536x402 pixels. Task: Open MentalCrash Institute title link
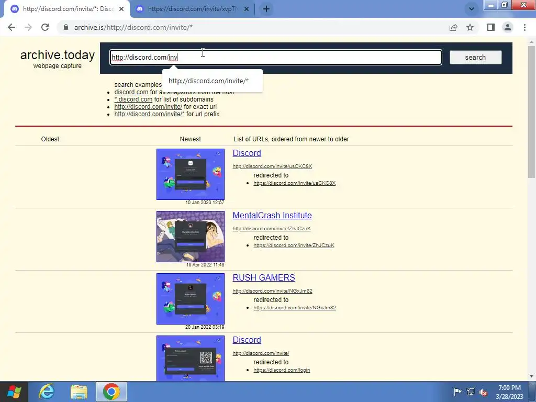[x=272, y=215]
